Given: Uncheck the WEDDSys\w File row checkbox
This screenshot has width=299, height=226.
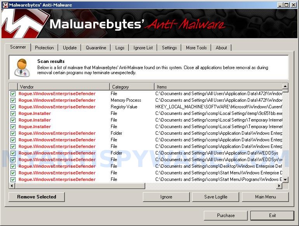Looking at the screenshot, I should tap(13, 160).
